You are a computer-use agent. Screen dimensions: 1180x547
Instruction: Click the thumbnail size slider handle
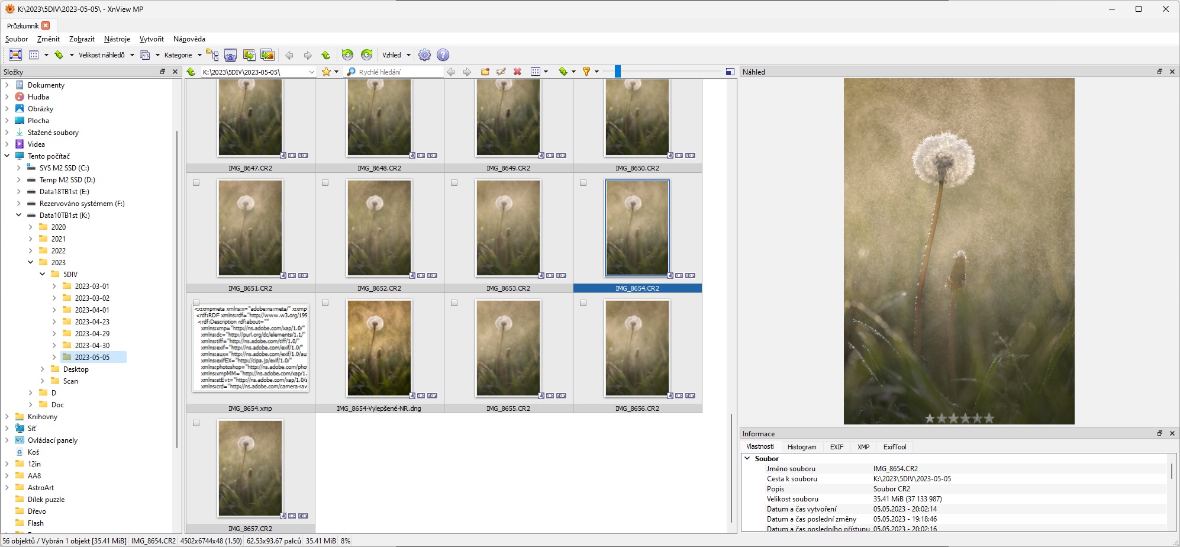tap(617, 72)
